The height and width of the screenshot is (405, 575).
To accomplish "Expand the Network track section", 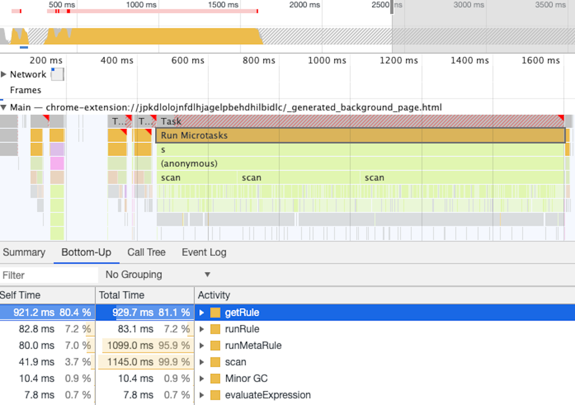I will click(4, 74).
